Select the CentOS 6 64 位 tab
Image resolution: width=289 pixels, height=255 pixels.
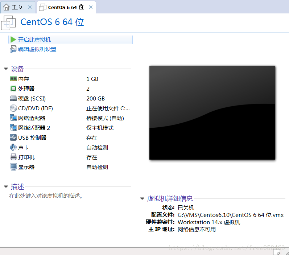click(x=66, y=7)
